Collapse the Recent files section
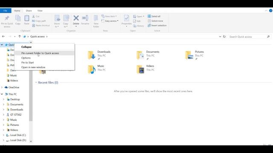 tap(36, 82)
